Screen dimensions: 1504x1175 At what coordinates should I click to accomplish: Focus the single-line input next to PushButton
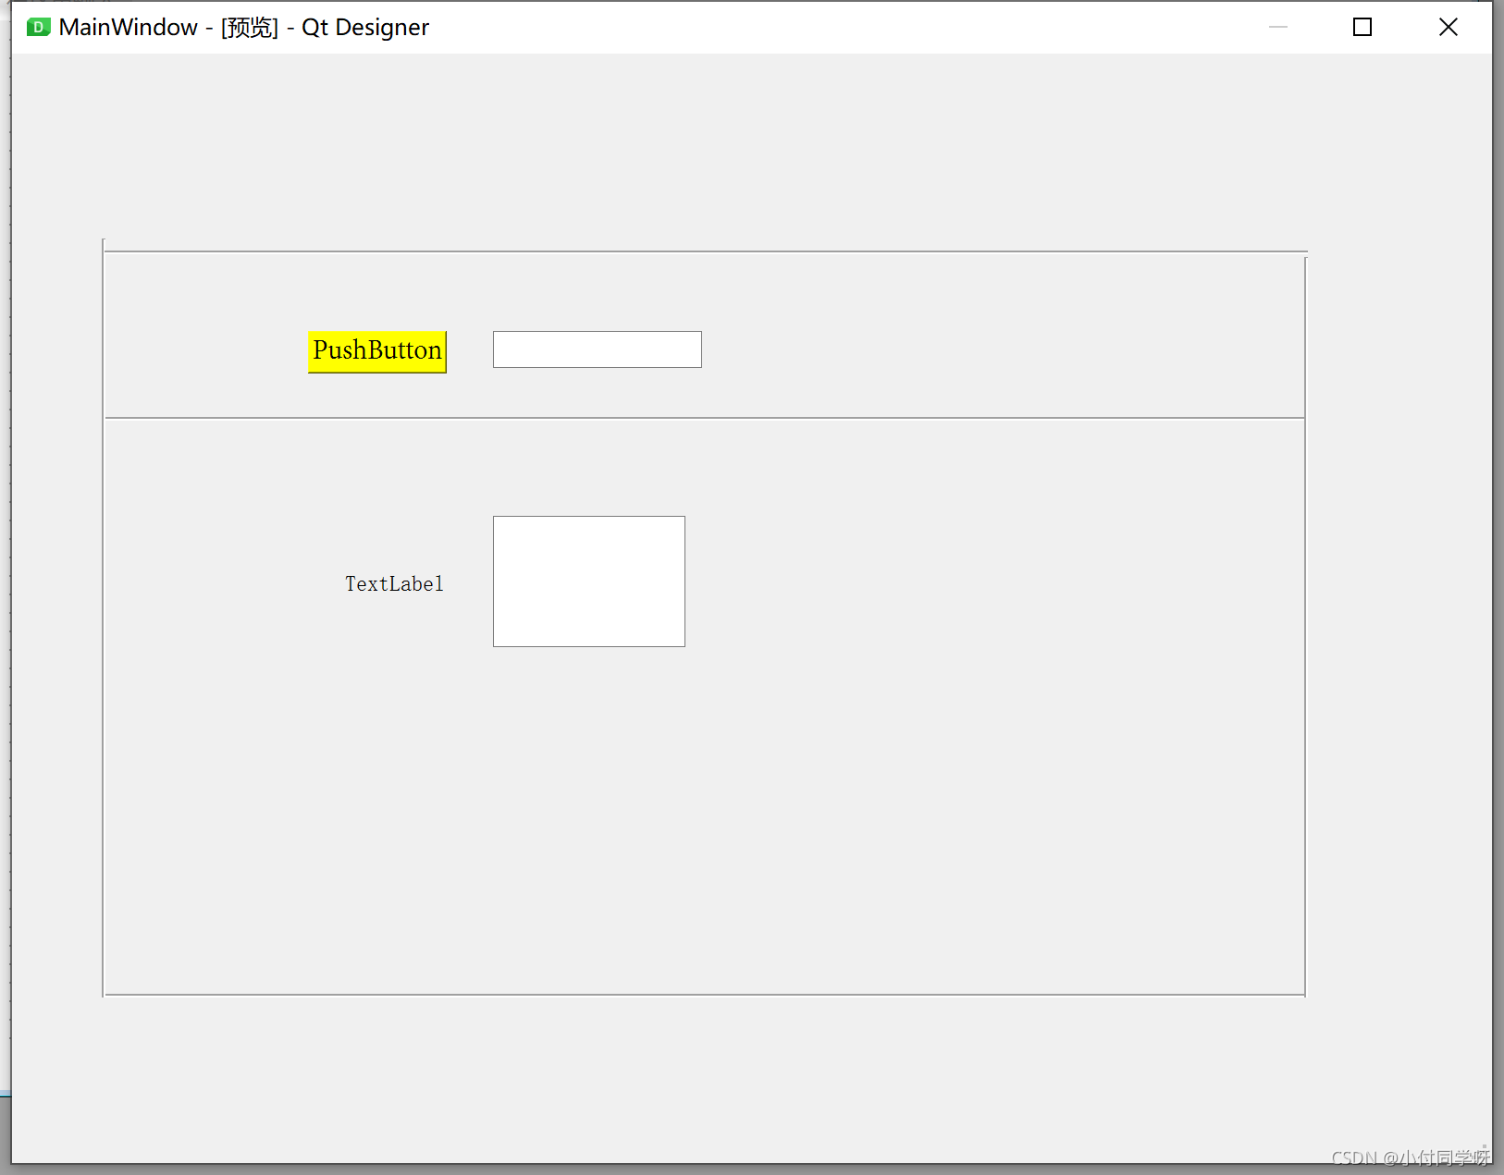pos(598,349)
